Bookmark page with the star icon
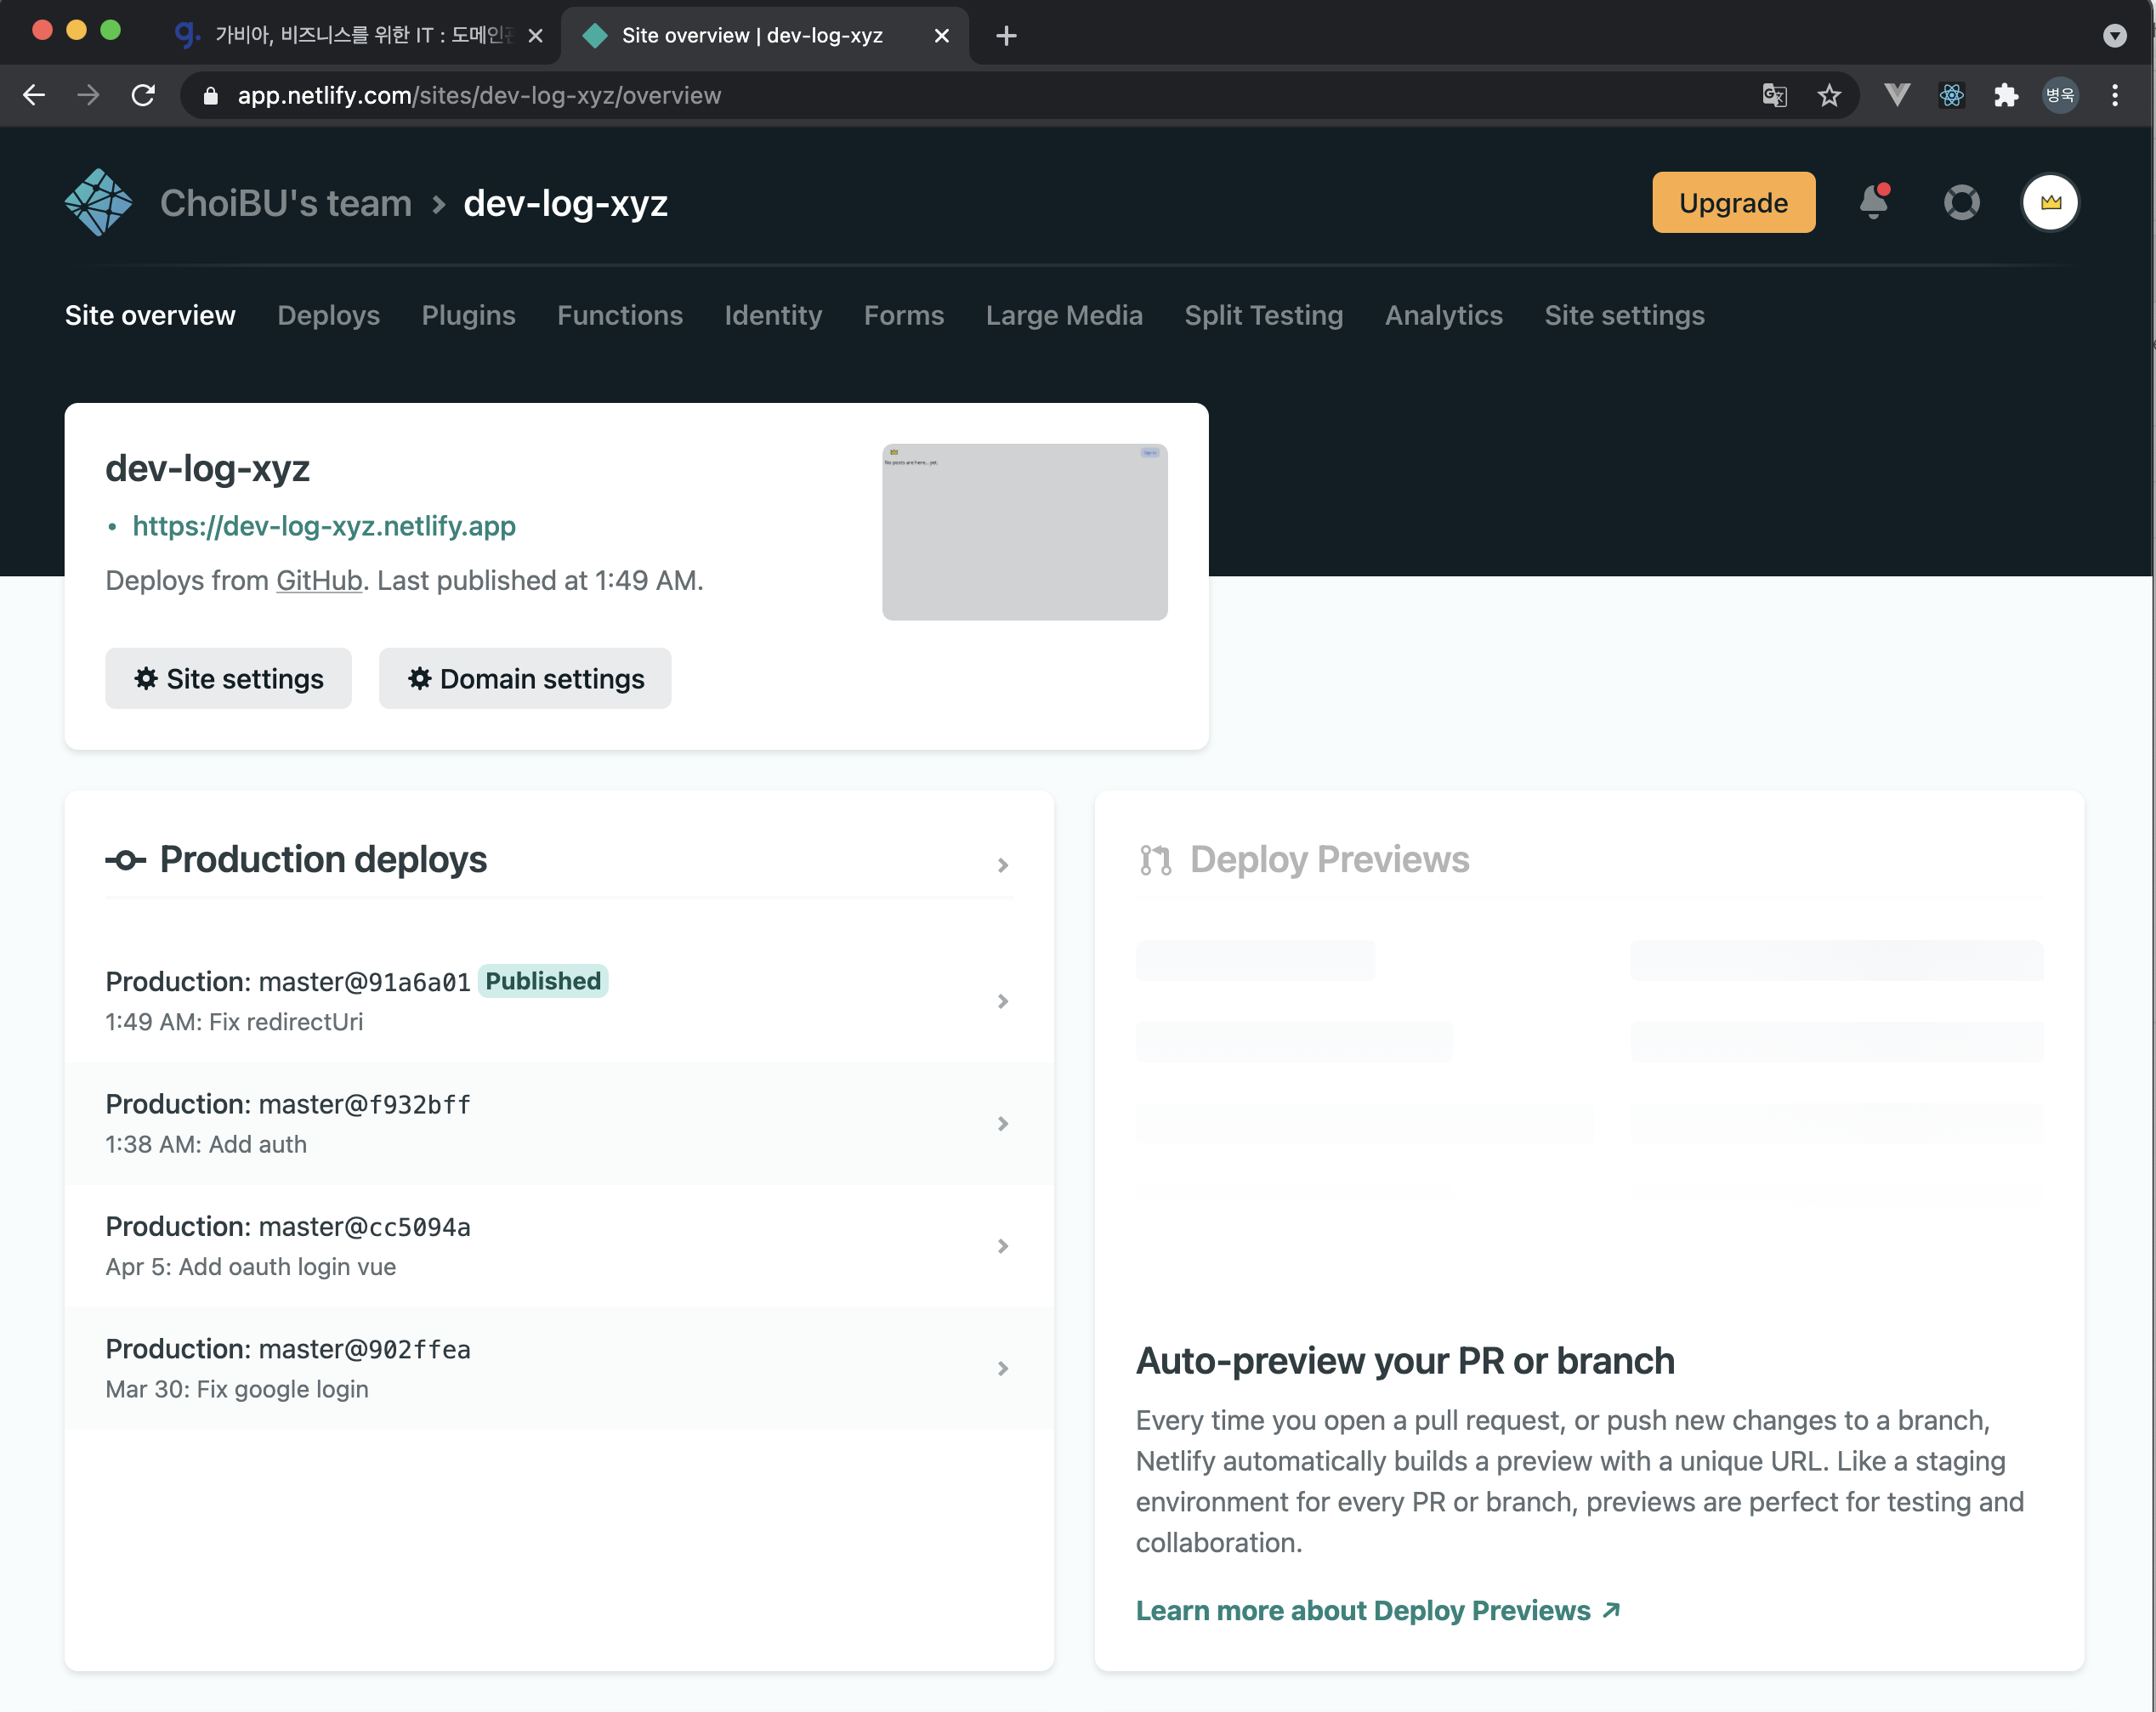Screen dimensions: 2156x1712 1829,95
